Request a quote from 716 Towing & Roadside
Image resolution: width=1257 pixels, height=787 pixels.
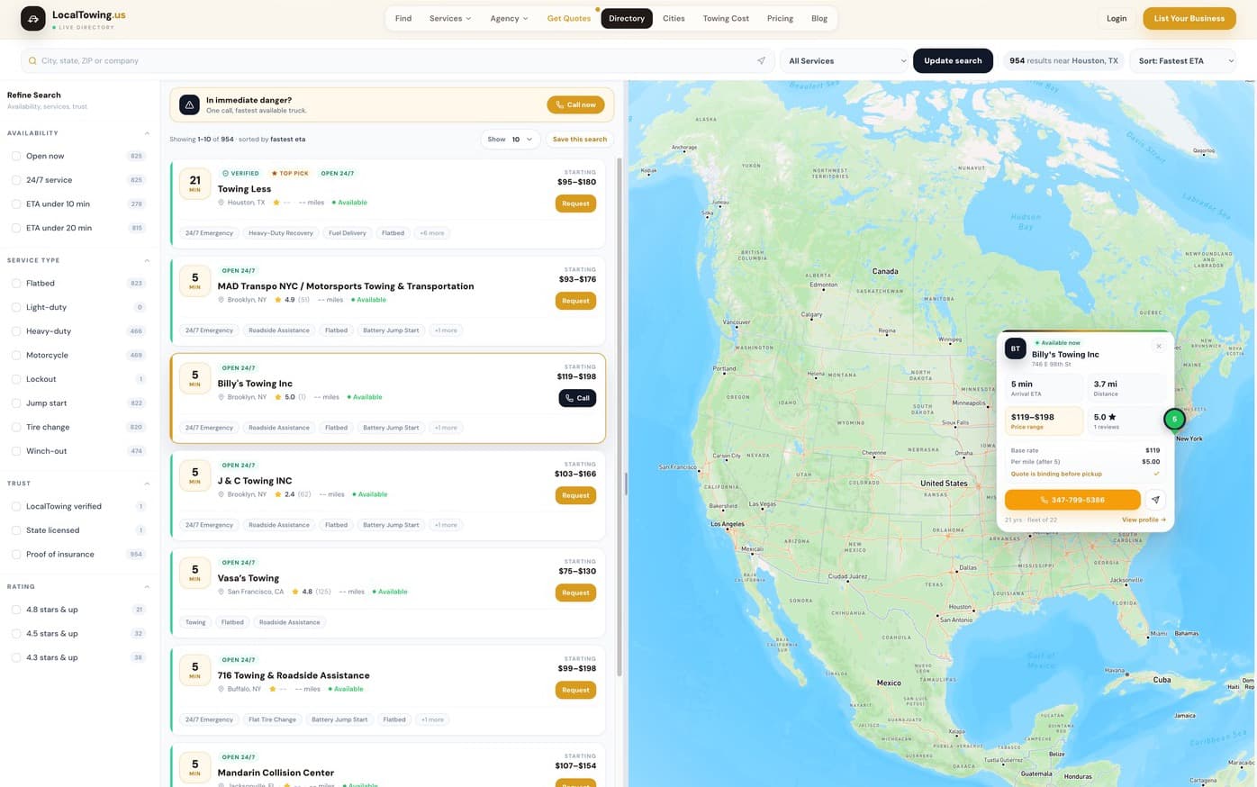575,690
